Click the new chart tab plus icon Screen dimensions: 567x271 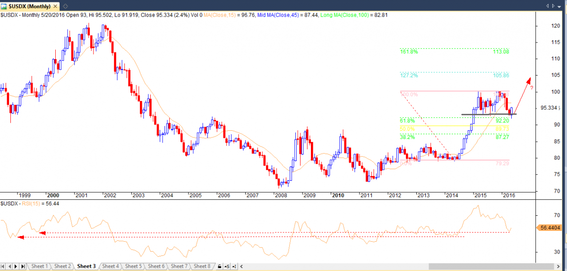click(x=65, y=6)
